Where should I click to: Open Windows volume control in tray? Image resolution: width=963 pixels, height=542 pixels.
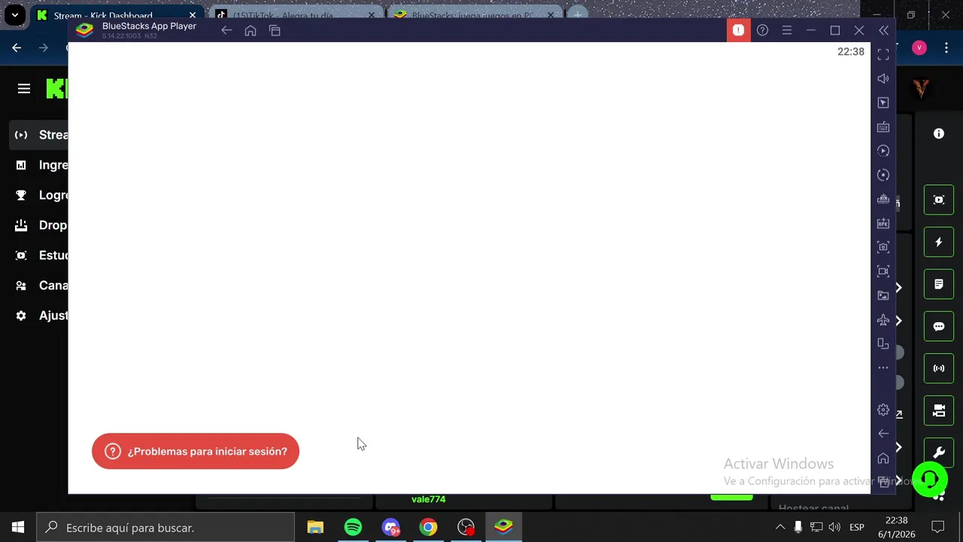834,527
